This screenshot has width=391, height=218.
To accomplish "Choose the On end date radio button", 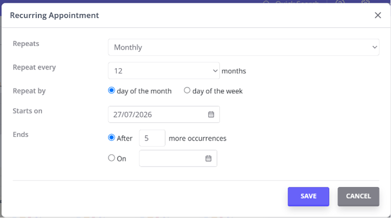I will tap(111, 158).
